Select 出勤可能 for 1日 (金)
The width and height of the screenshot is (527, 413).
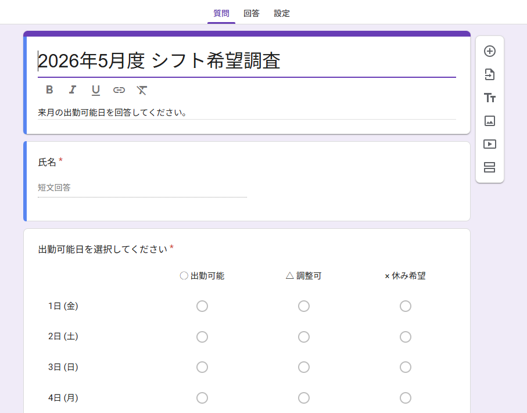202,306
